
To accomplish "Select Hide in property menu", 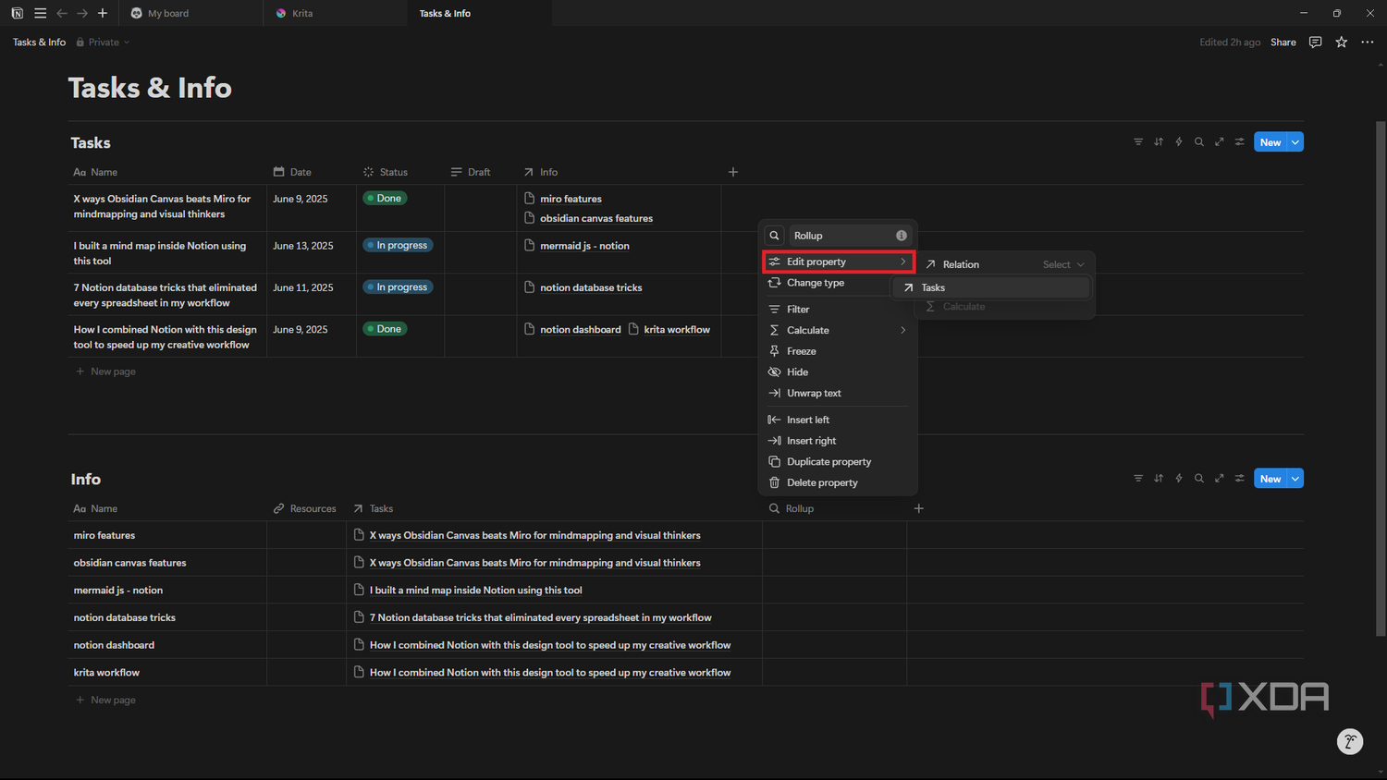I will 838,372.
